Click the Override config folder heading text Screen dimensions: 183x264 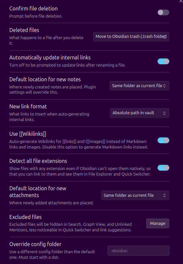coord(35,244)
